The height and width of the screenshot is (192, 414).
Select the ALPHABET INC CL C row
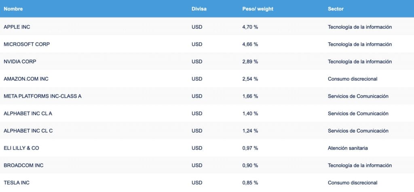28,131
